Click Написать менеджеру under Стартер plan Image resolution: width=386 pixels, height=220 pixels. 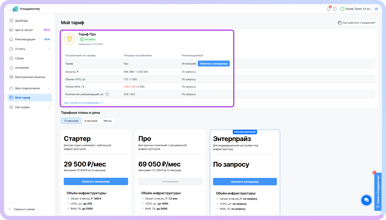(96, 182)
